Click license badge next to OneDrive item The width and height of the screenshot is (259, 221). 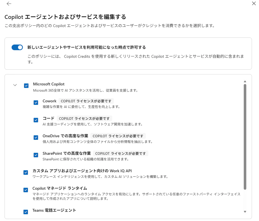118,136
